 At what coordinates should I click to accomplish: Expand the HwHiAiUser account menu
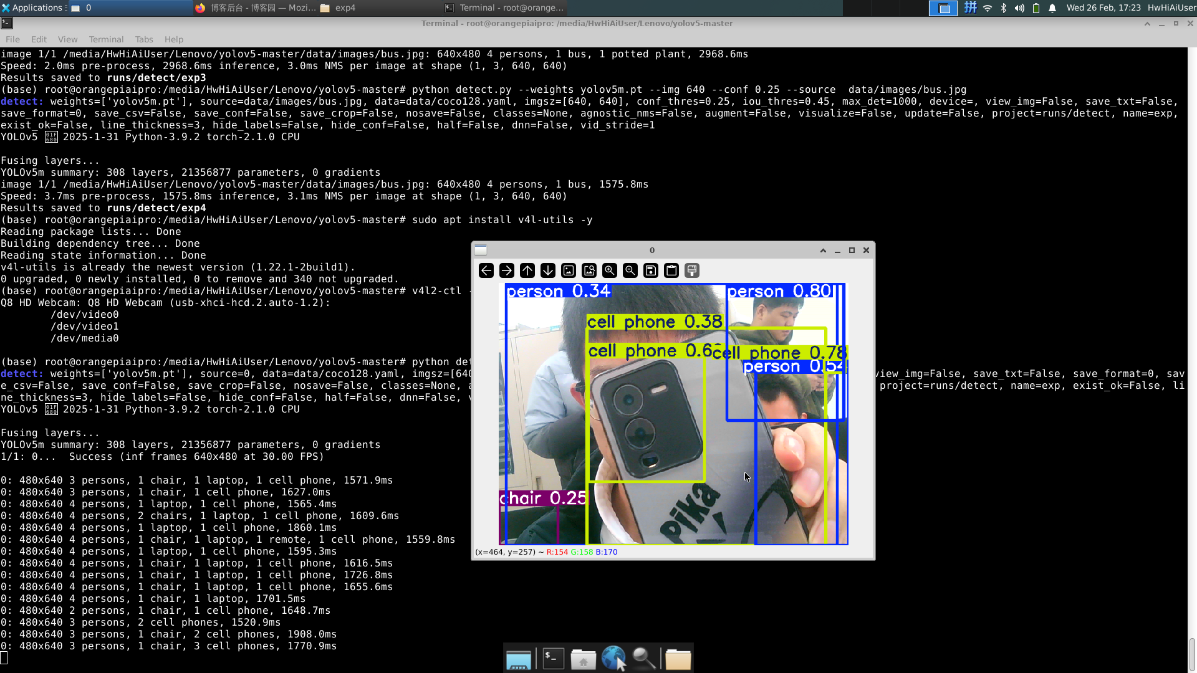pyautogui.click(x=1171, y=7)
